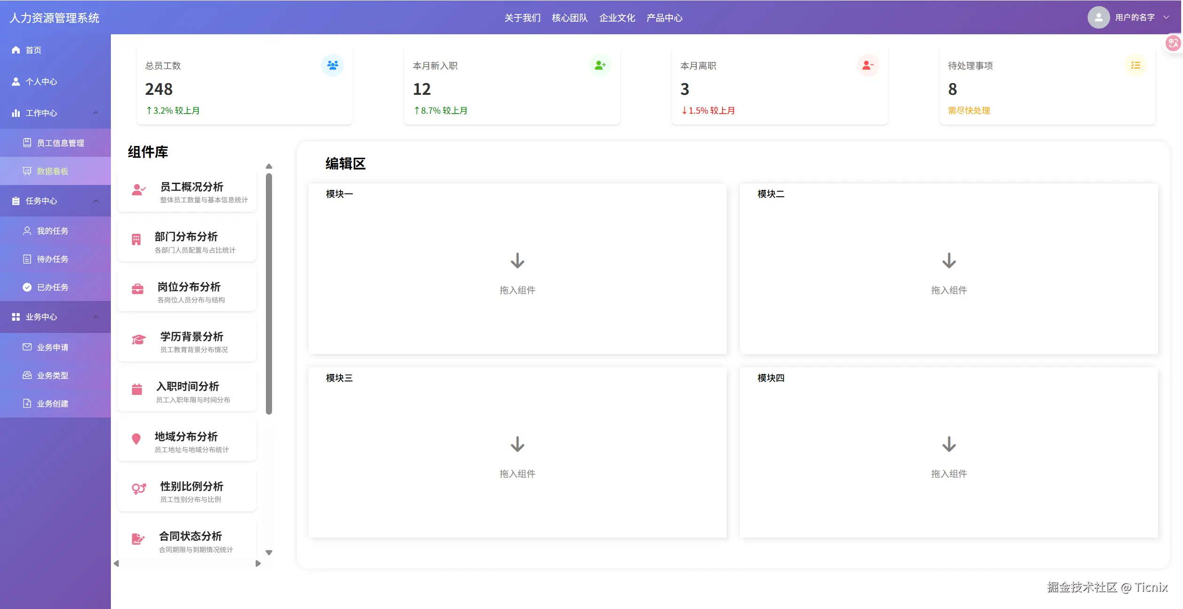Open the 用户的名字 dropdown arrow

tap(1166, 17)
